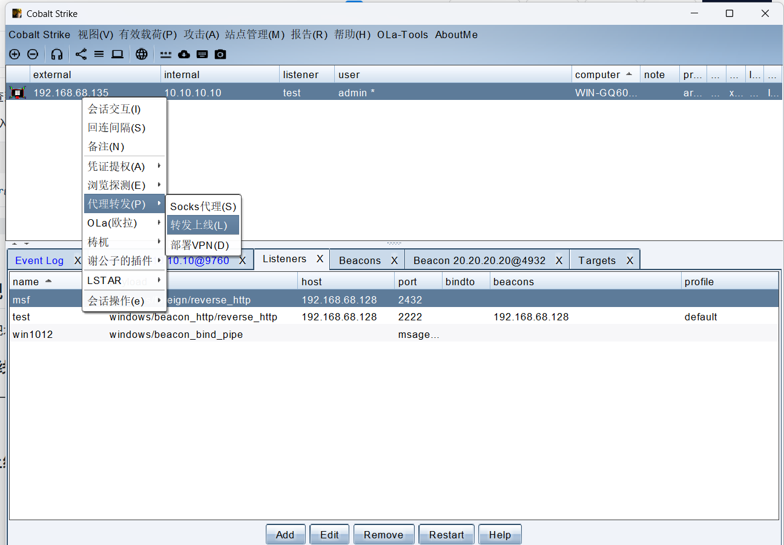Screen dimensions: 784x545
Task: Select Socks代理(S) from submenu
Action: coord(203,206)
